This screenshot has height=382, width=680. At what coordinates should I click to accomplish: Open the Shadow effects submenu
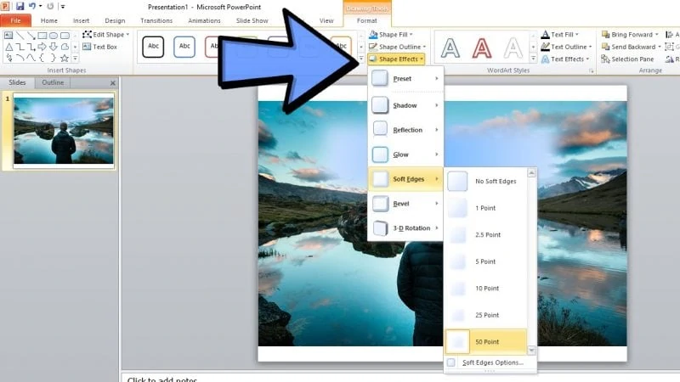pos(405,105)
